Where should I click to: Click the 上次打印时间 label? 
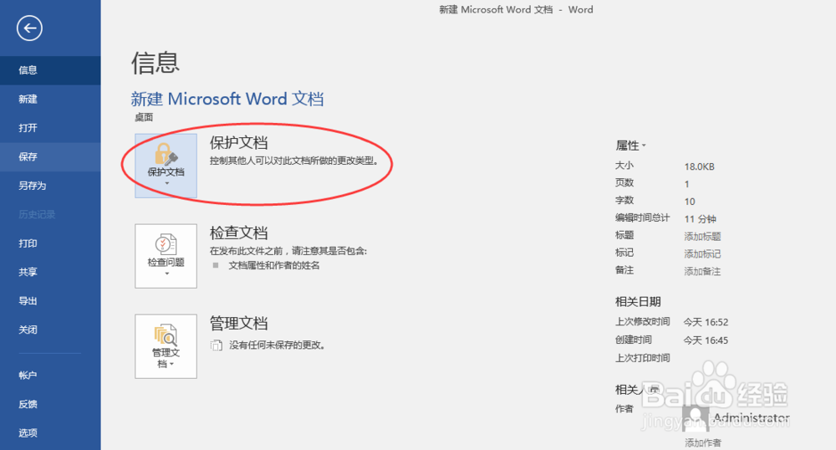(x=642, y=358)
